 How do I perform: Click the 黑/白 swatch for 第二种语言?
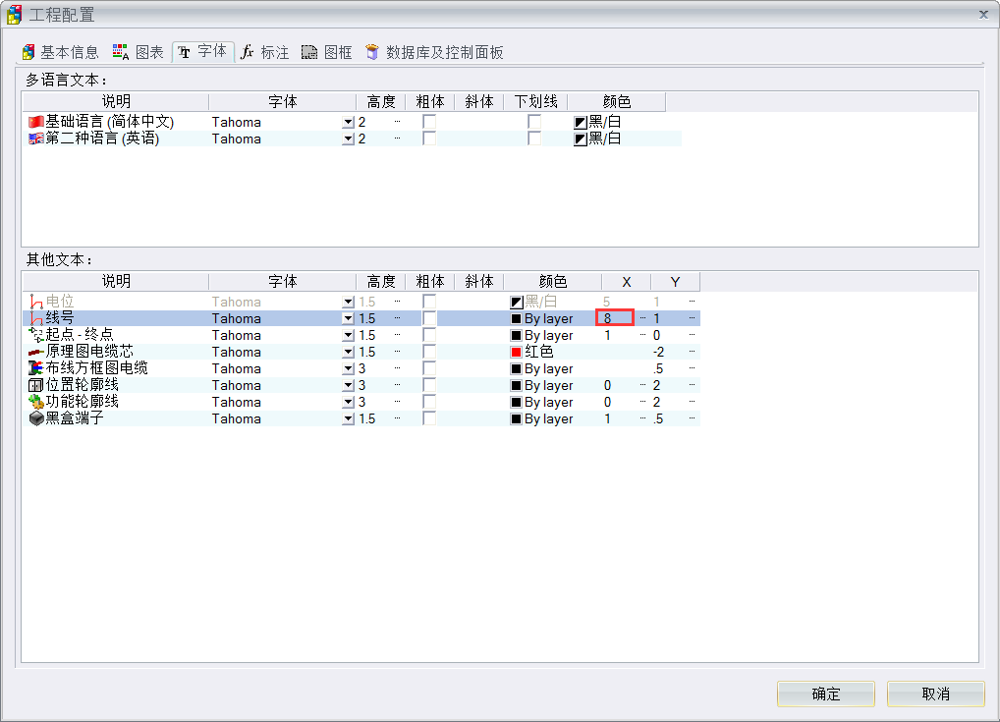pyautogui.click(x=580, y=139)
